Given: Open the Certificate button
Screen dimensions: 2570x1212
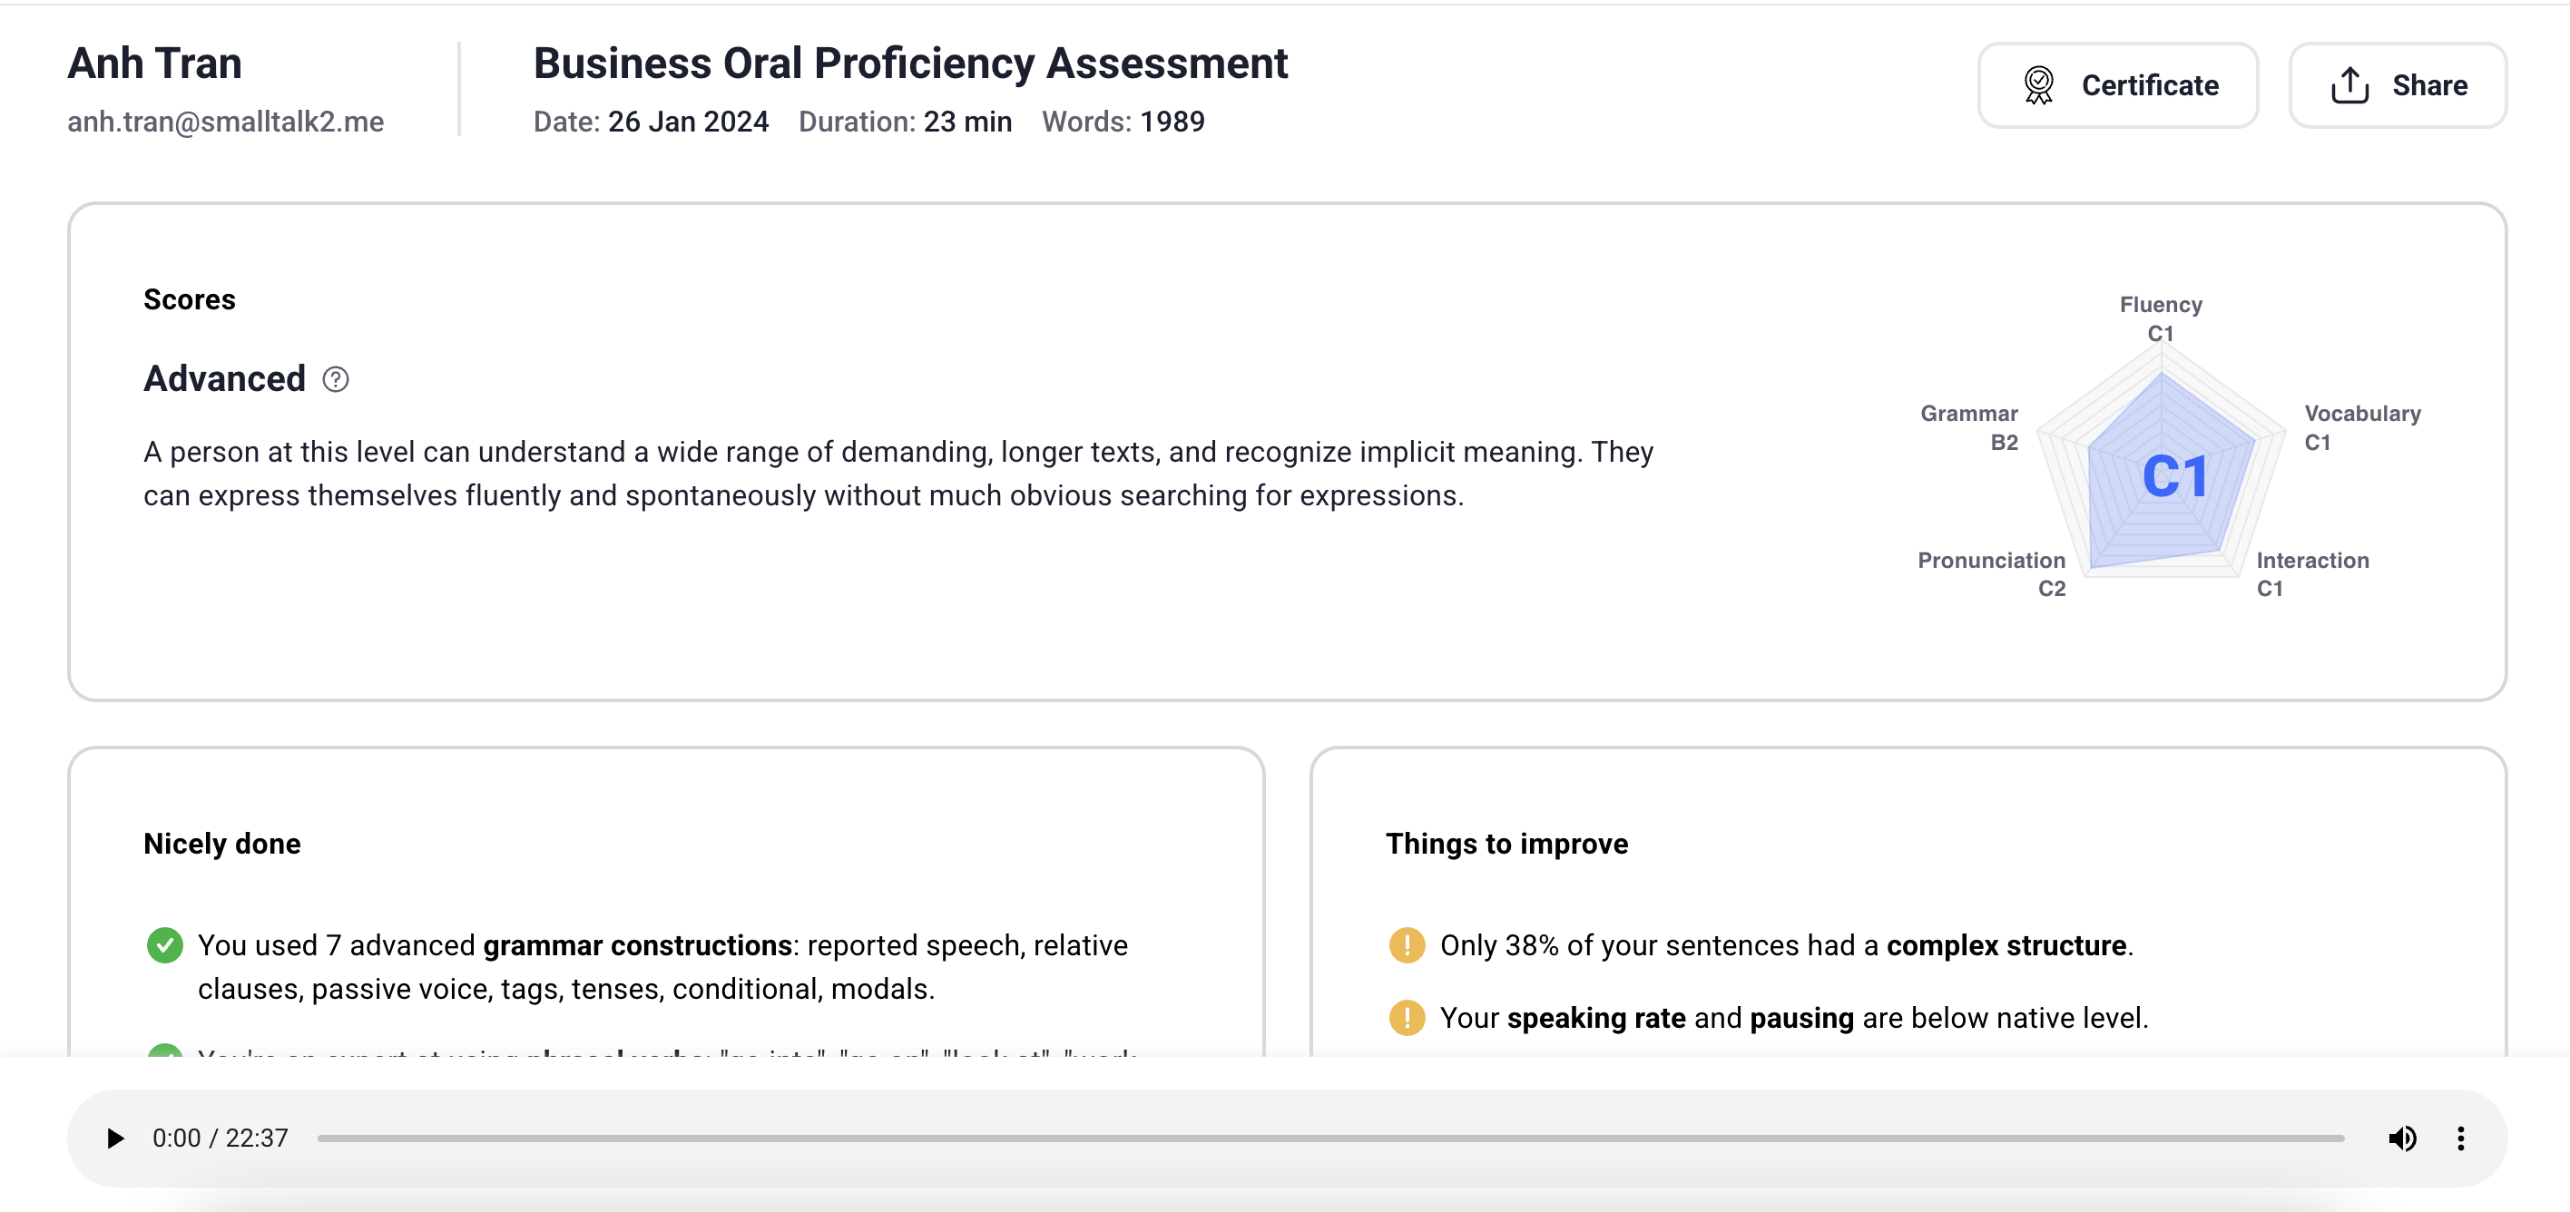Looking at the screenshot, I should pyautogui.click(x=2117, y=86).
